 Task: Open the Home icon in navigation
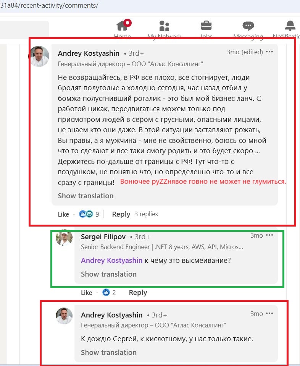click(123, 25)
